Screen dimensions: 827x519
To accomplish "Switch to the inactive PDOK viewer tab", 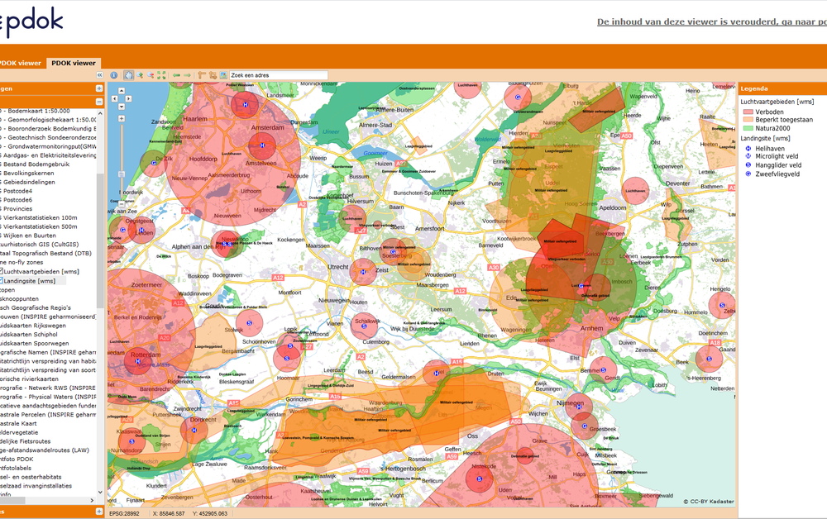I will pos(20,64).
